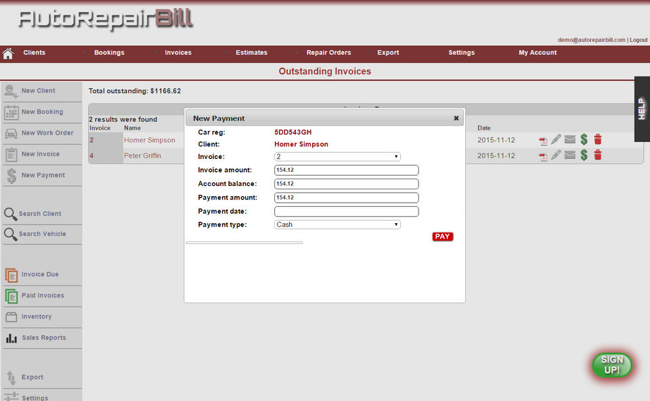Screen dimensions: 650x401
Task: Open the Estimates menu
Action: pos(252,53)
